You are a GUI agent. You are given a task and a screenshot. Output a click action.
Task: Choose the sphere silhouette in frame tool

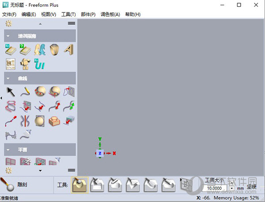tap(40, 121)
